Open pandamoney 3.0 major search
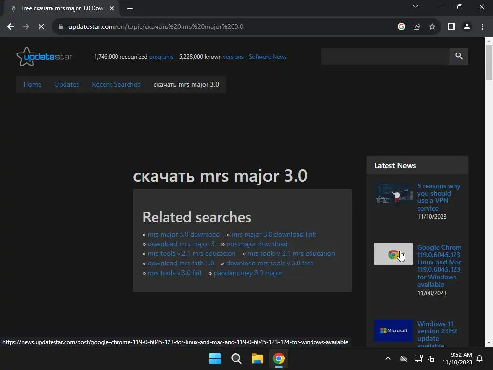The height and width of the screenshot is (370, 493). (x=248, y=273)
